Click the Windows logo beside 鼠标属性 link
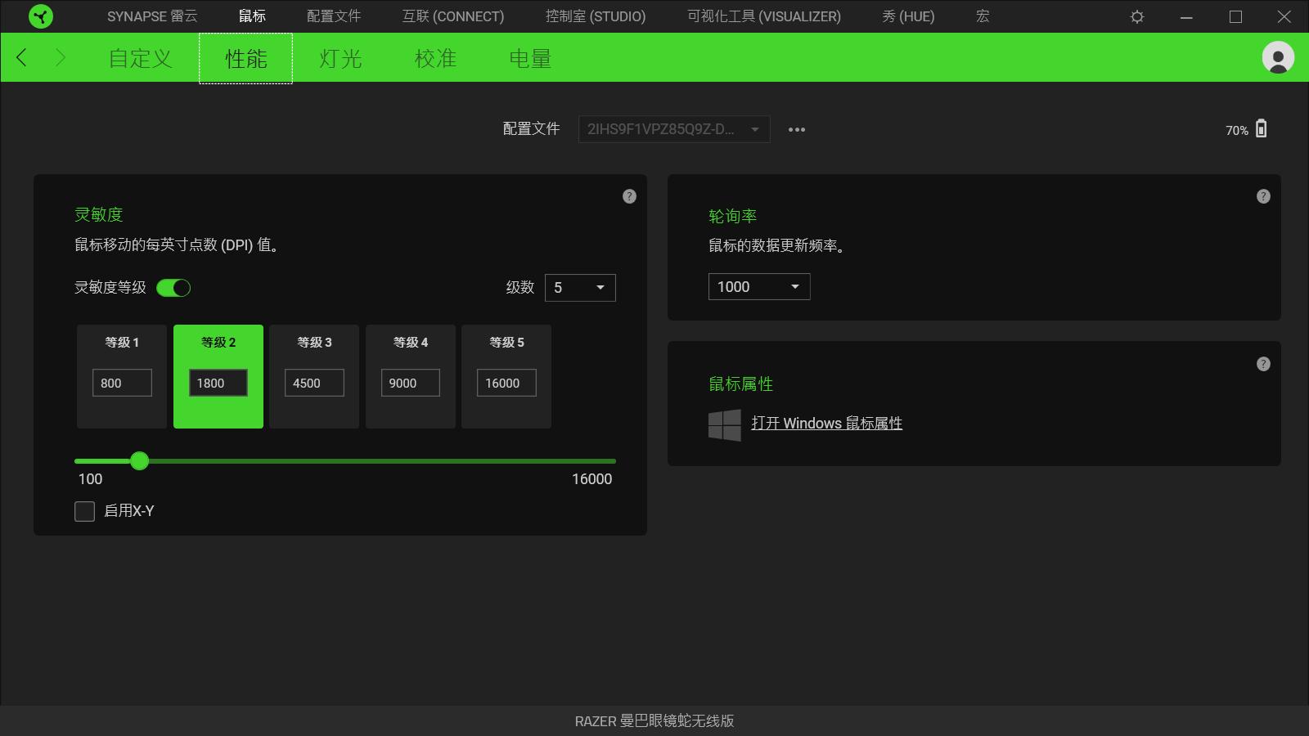Viewport: 1309px width, 736px height. (x=723, y=423)
